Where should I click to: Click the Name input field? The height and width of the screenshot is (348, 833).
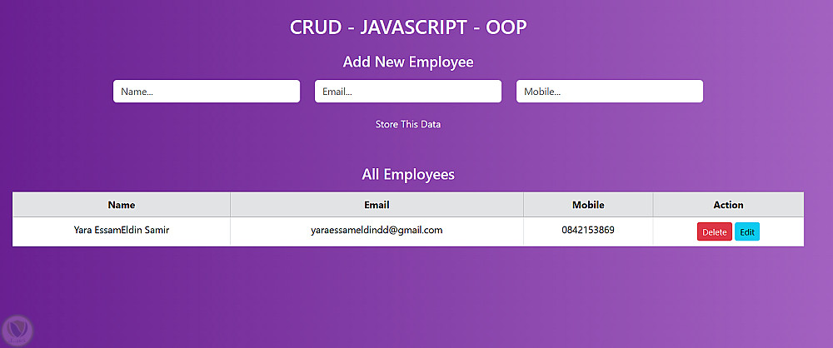click(206, 92)
